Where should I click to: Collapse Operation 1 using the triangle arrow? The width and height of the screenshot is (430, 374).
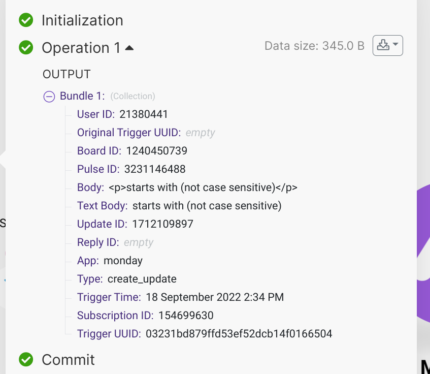129,48
